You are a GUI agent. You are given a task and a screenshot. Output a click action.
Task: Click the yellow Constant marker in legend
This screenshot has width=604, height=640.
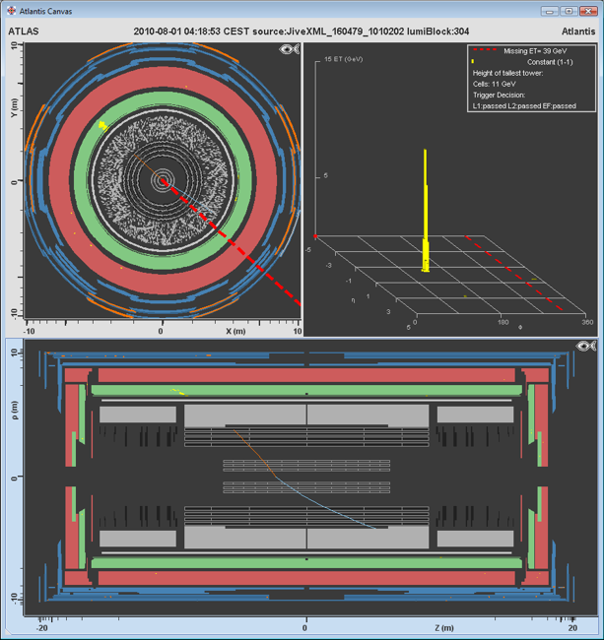pos(473,62)
